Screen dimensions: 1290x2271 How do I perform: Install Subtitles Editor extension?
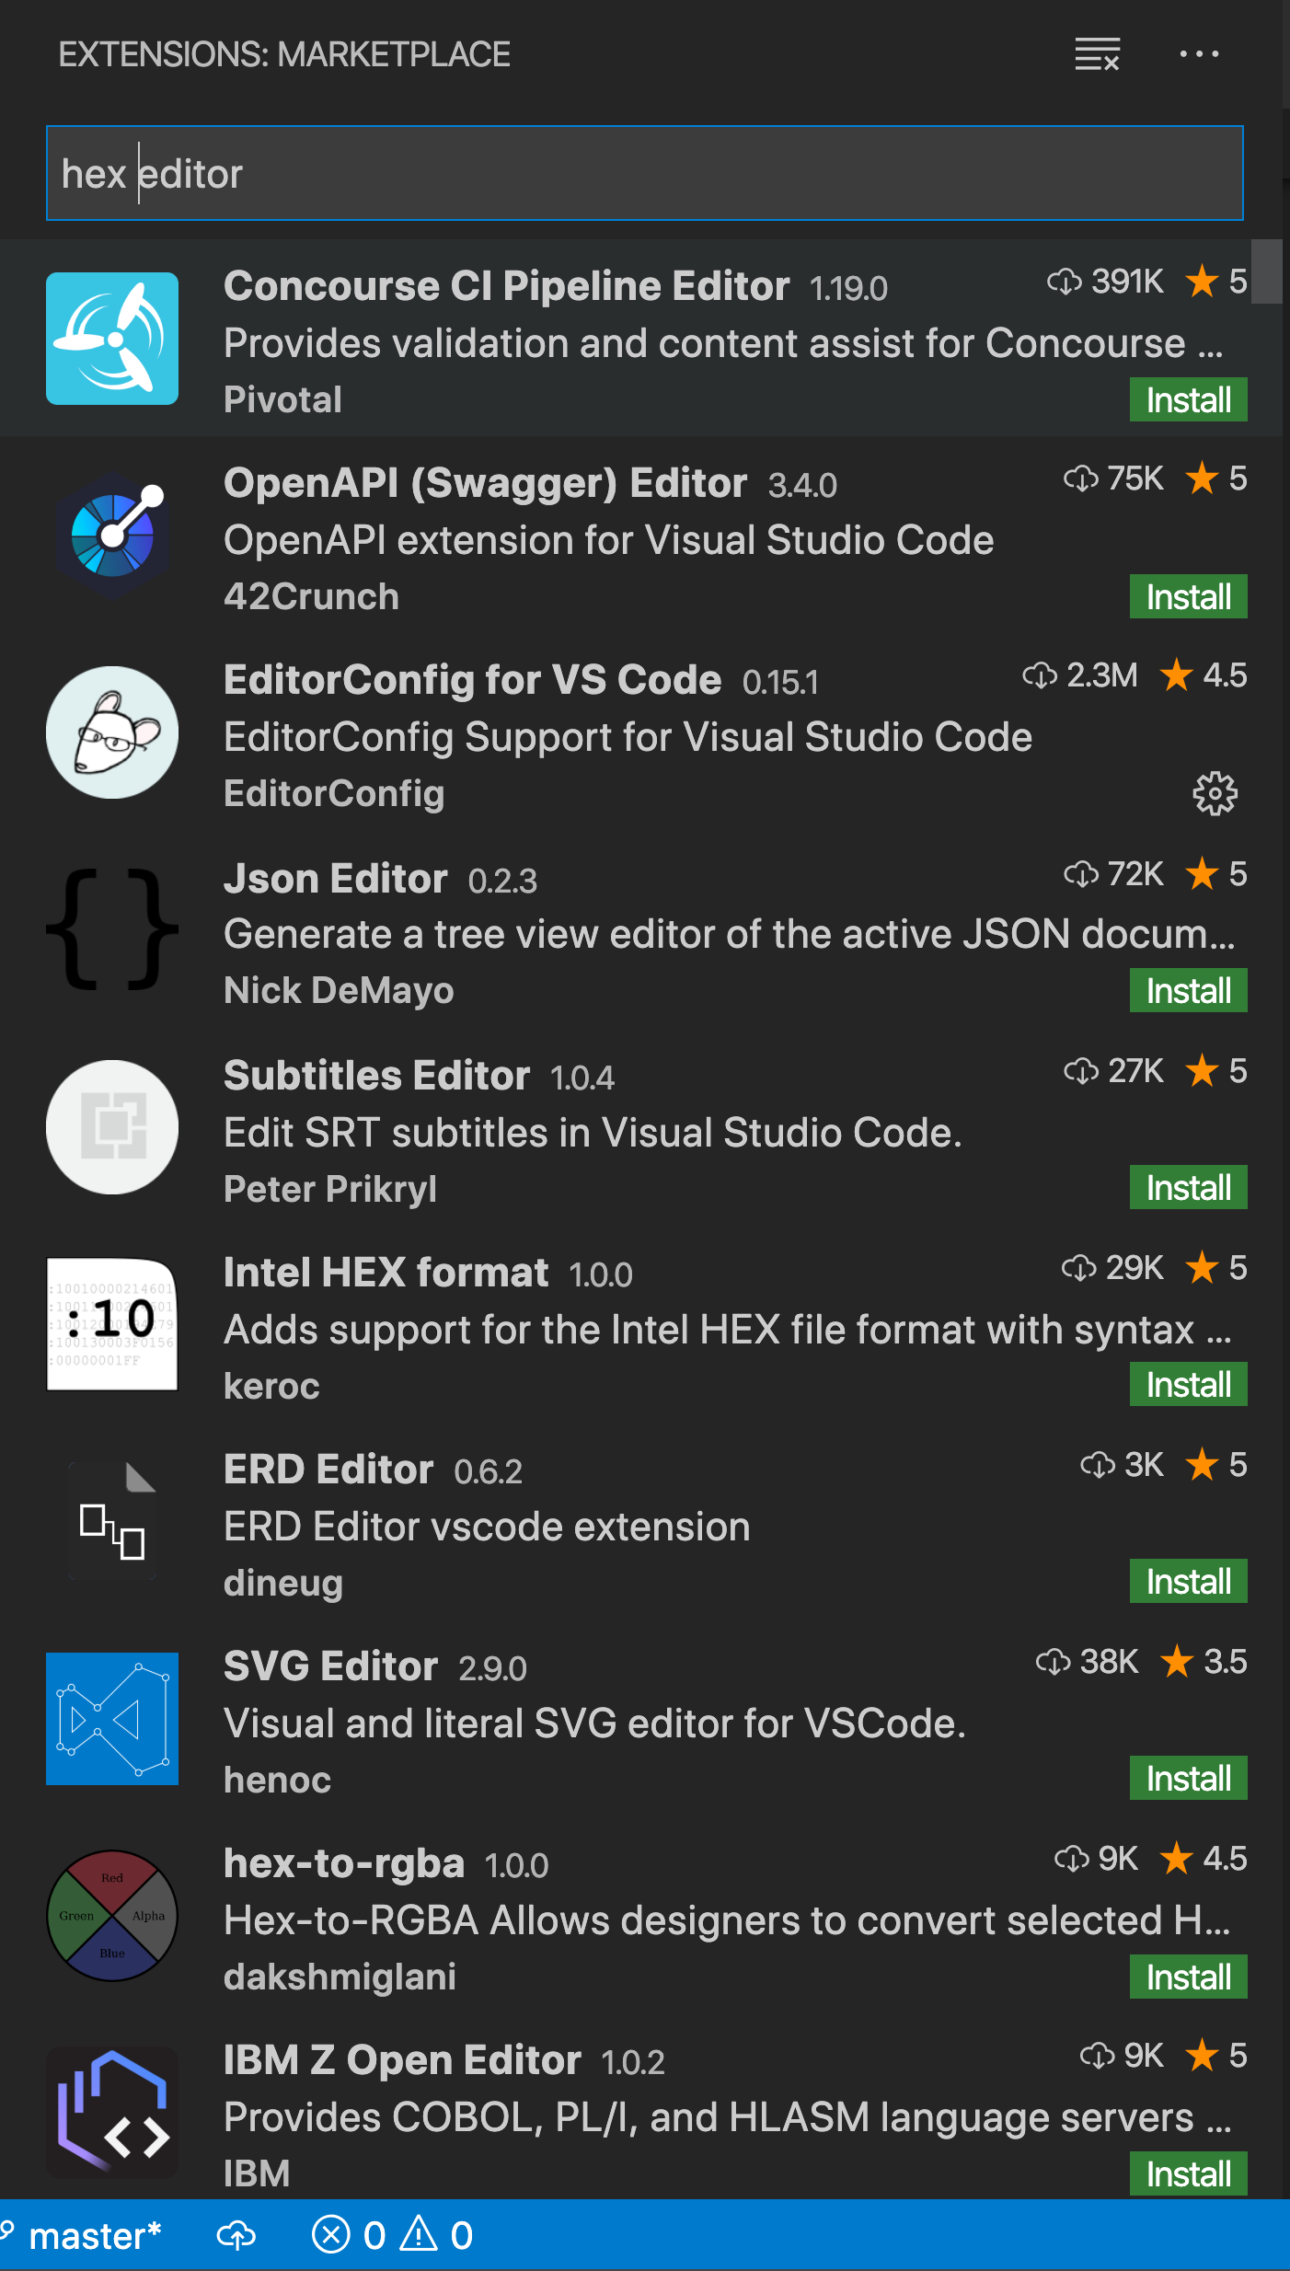click(x=1188, y=1187)
